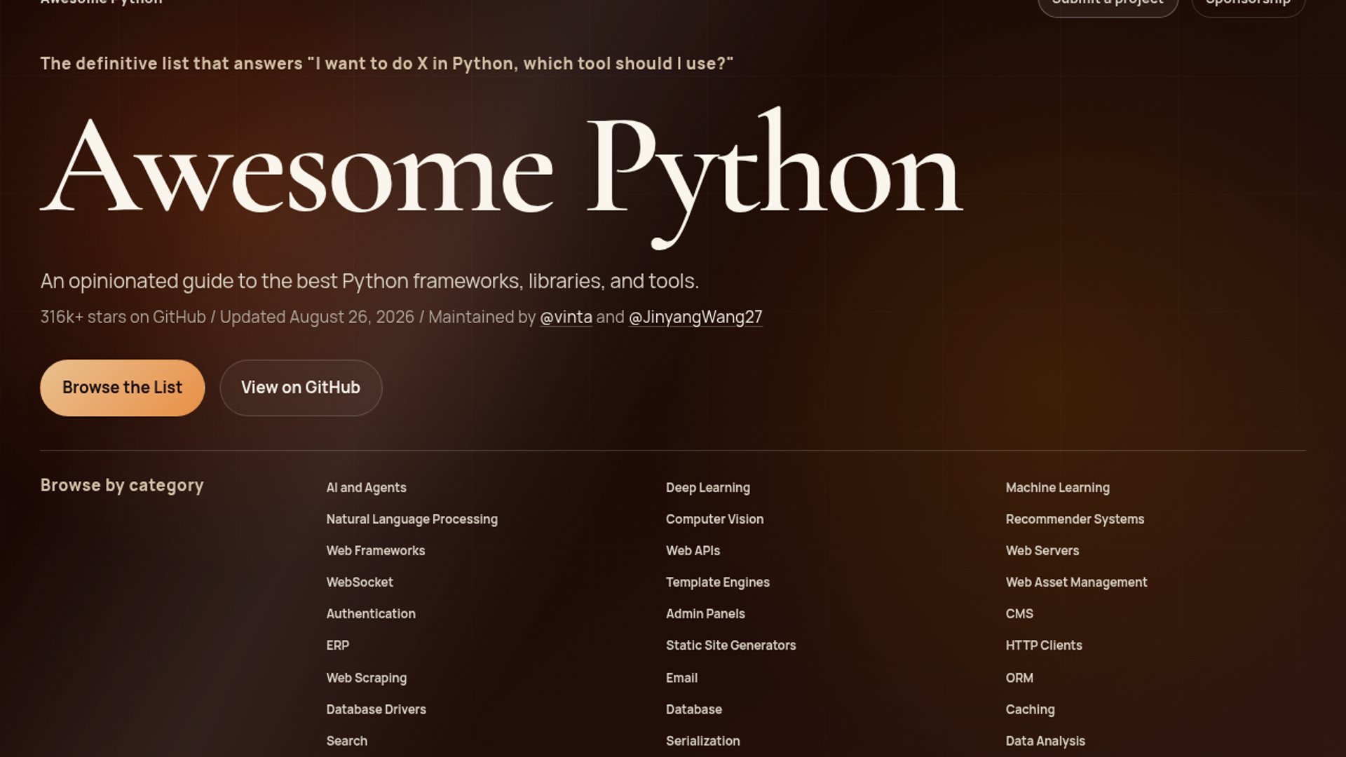Open the @vinta maintainer link

pos(566,317)
